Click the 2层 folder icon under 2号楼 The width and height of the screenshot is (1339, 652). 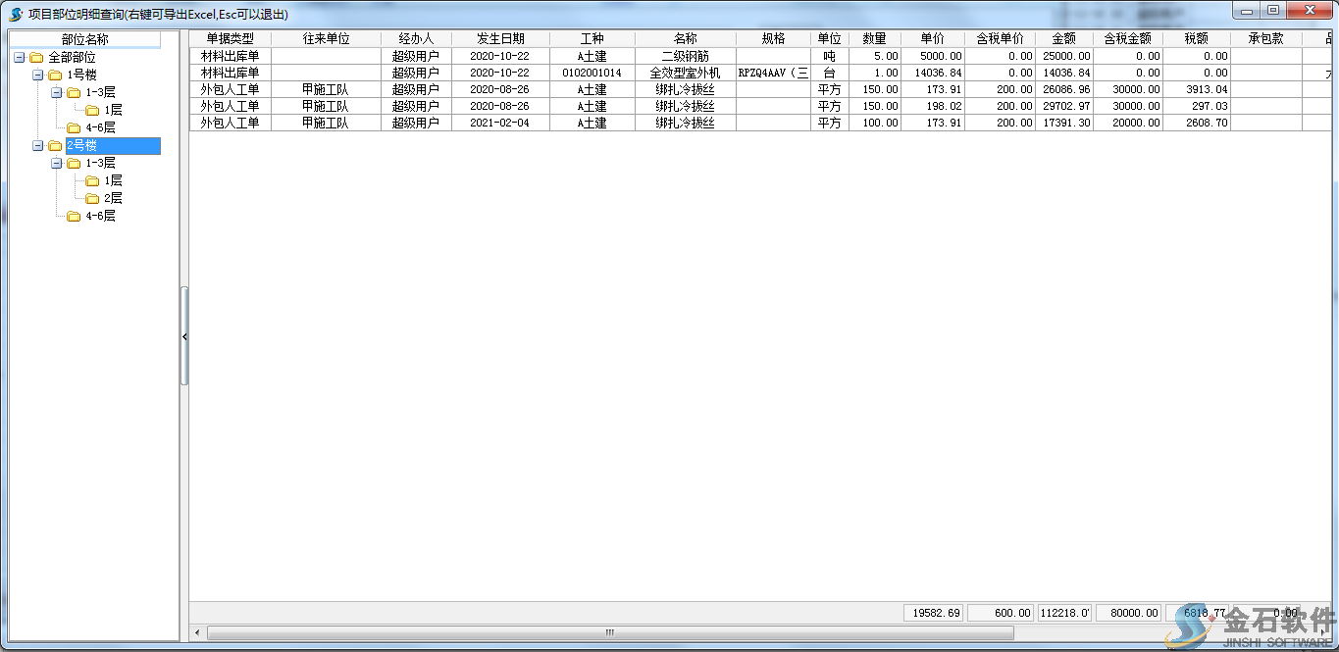[92, 198]
